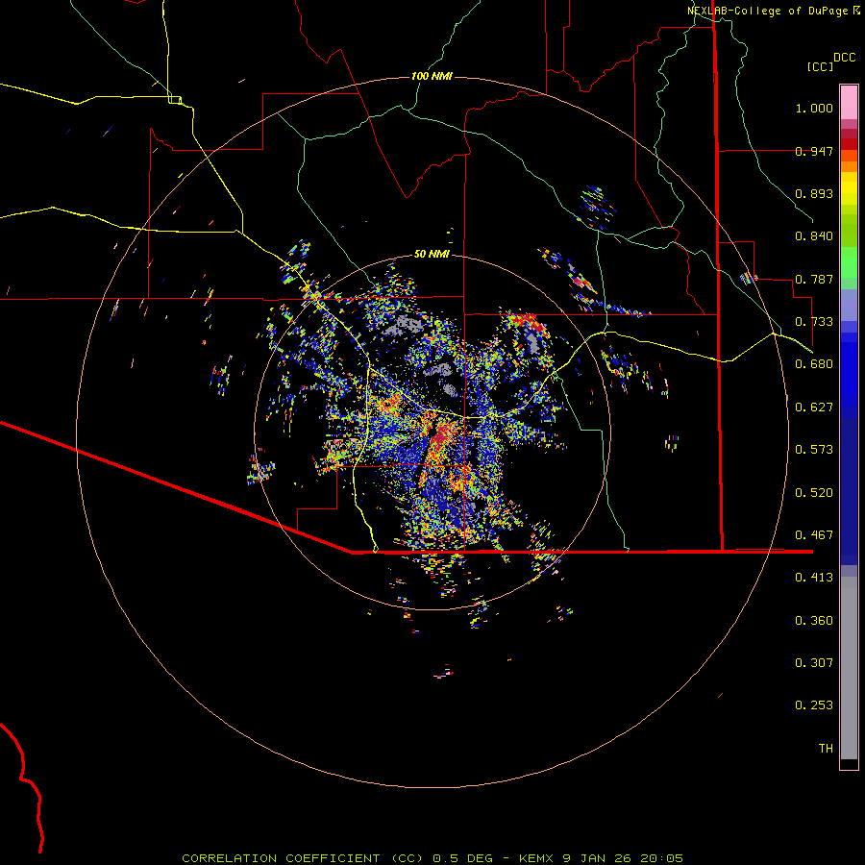Click the 50 NMI range ring label
Viewport: 865px width, 865px height.
(432, 254)
